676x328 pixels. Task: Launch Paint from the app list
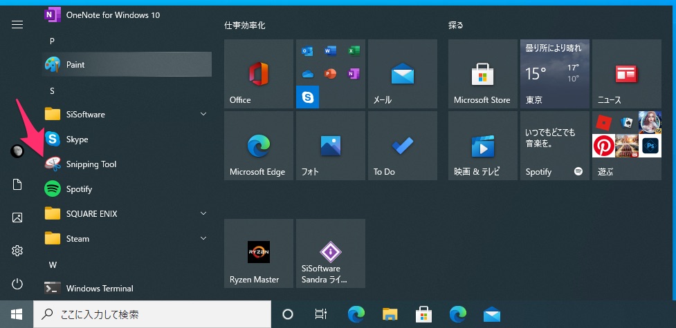click(x=127, y=65)
